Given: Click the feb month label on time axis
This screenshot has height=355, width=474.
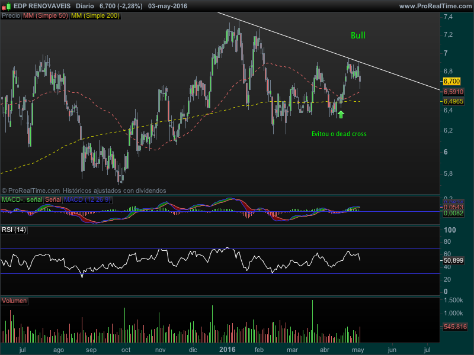Looking at the screenshot, I should coord(259,350).
